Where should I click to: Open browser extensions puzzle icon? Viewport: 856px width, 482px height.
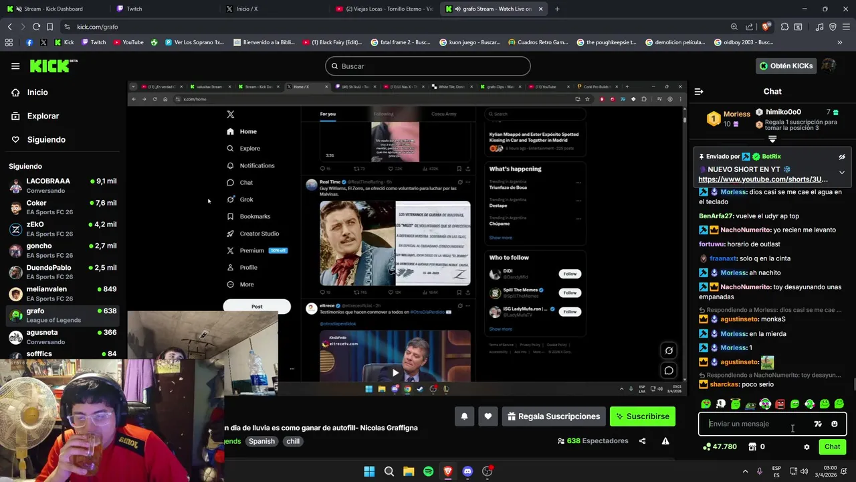coord(784,27)
